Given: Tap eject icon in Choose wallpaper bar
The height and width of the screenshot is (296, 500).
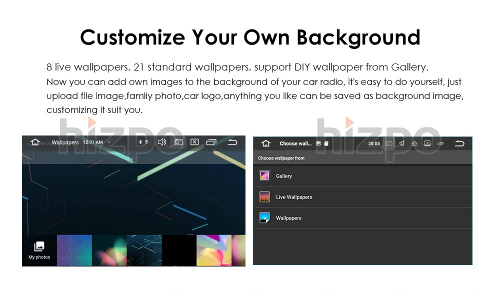Looking at the screenshot, I should [x=414, y=143].
